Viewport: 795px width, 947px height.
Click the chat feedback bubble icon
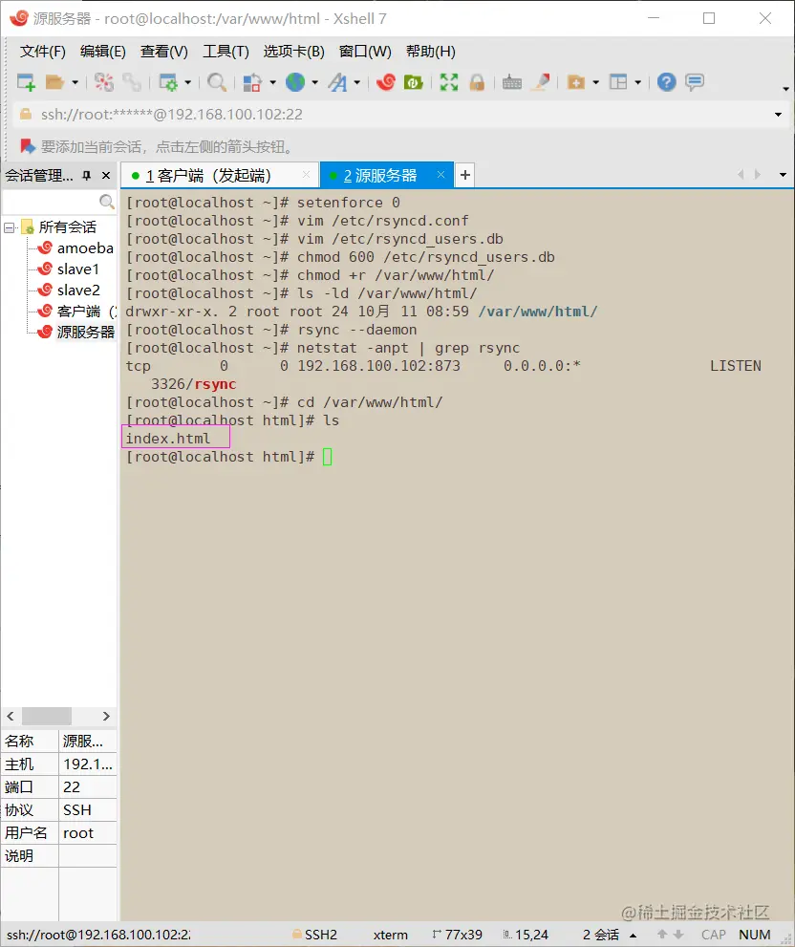tap(695, 82)
